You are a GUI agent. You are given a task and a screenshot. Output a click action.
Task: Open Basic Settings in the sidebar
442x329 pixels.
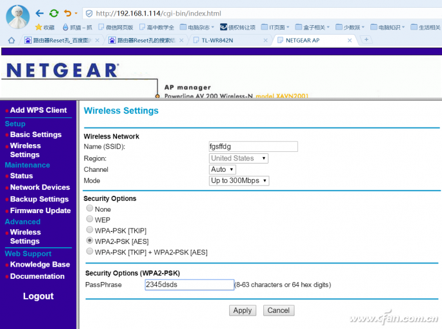(35, 135)
